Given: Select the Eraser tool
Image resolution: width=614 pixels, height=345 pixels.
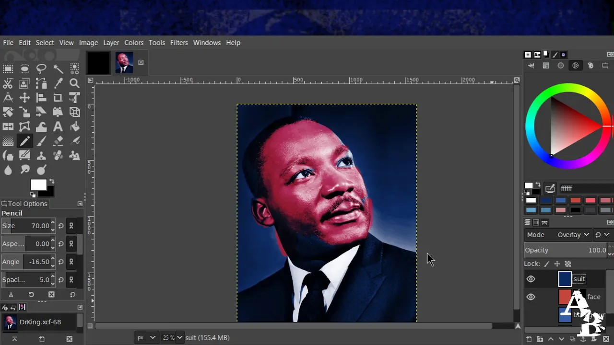Looking at the screenshot, I should 58,141.
